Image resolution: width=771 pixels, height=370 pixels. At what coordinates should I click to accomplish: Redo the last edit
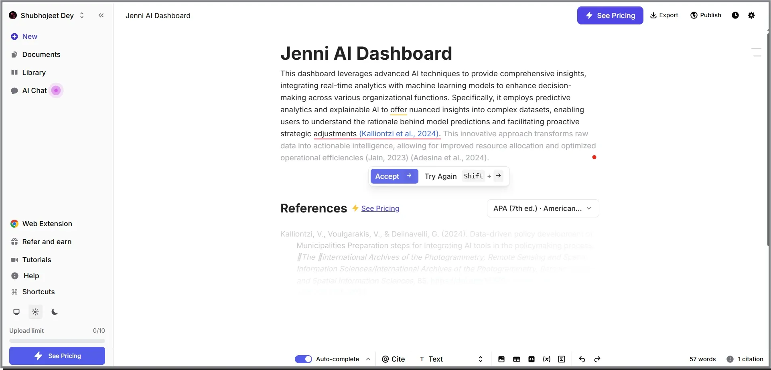597,359
